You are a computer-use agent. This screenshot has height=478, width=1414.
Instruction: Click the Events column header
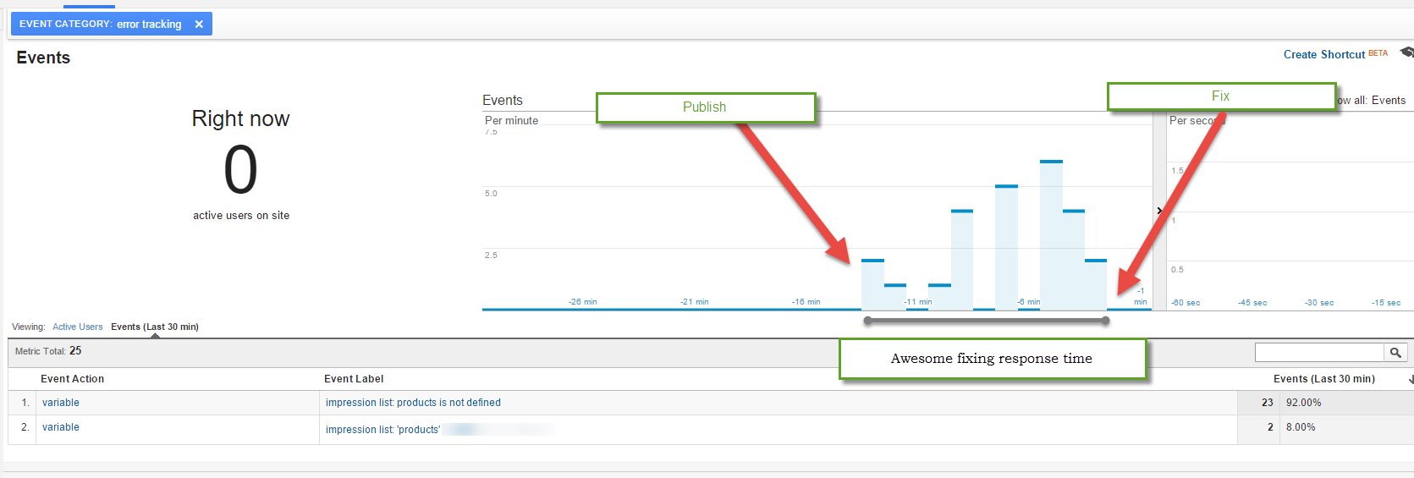[1324, 379]
